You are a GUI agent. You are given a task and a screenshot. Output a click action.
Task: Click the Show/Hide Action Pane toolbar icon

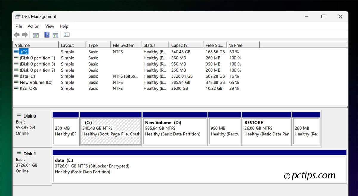(x=55, y=35)
